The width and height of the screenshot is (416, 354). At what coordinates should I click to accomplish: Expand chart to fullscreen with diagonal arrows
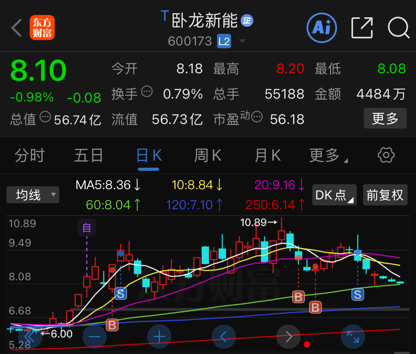(353, 336)
